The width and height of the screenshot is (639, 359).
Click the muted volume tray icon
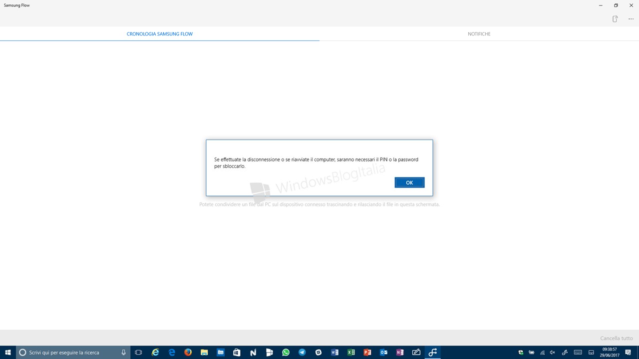553,353
